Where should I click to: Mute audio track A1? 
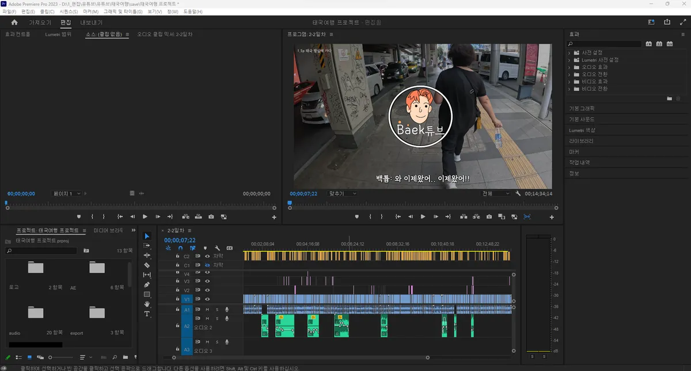[207, 309]
